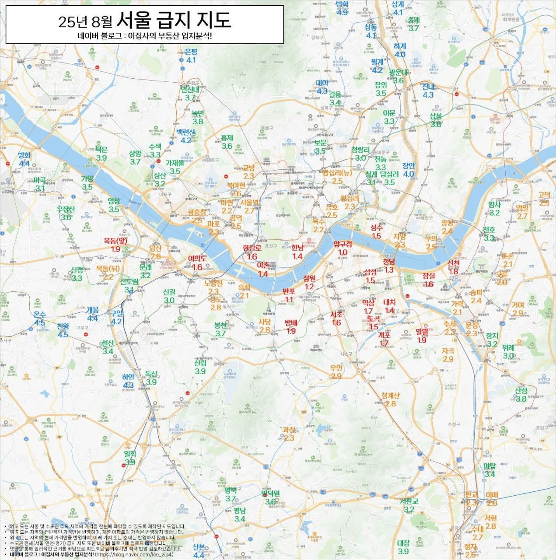Screen dimensions: 556x560
Task: Click the 여의도 1.6 label
Action: 197,263
